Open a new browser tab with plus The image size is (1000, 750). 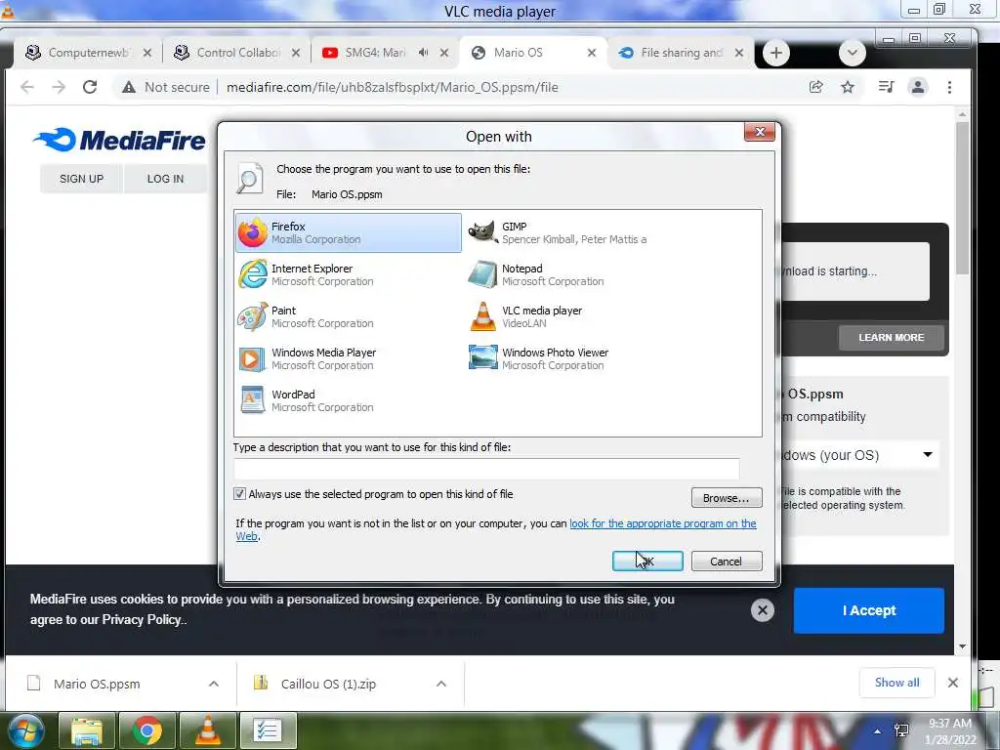pos(776,53)
